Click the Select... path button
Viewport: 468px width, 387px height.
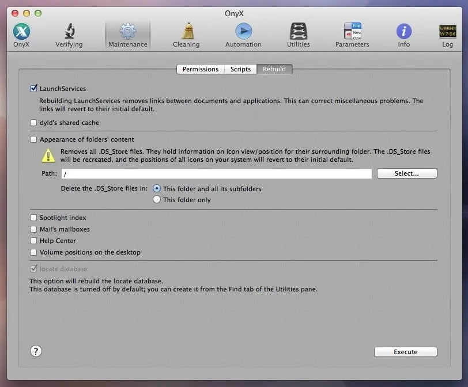pyautogui.click(x=407, y=173)
